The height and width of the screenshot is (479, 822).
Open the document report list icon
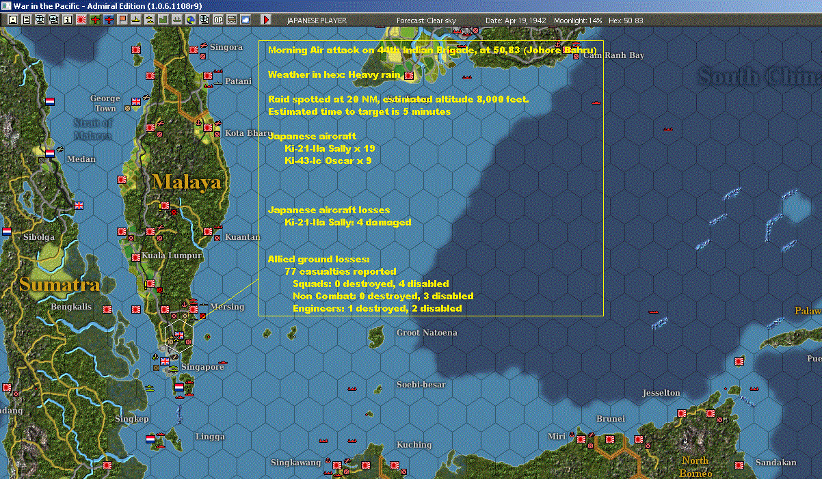click(27, 20)
